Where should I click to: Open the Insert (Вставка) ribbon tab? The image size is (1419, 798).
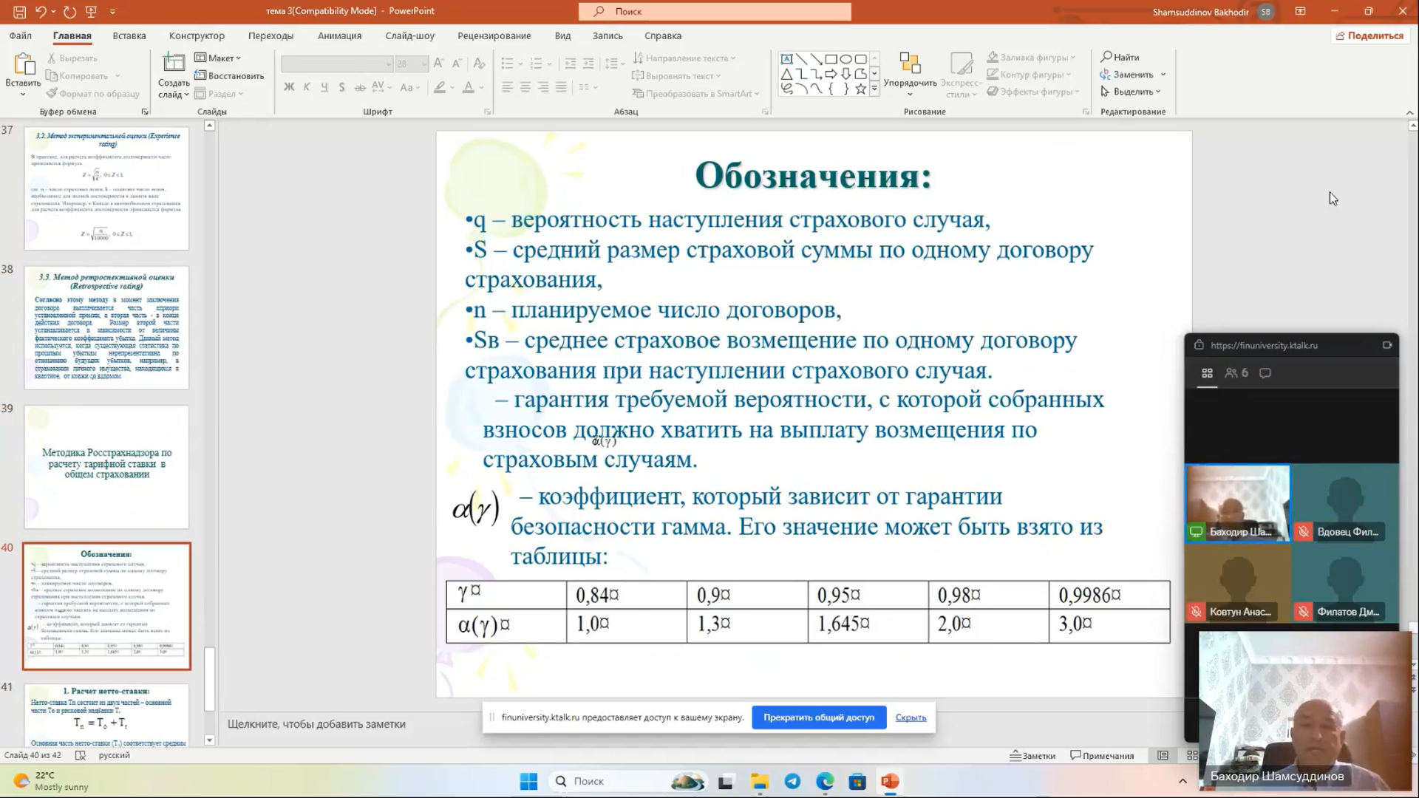[129, 35]
